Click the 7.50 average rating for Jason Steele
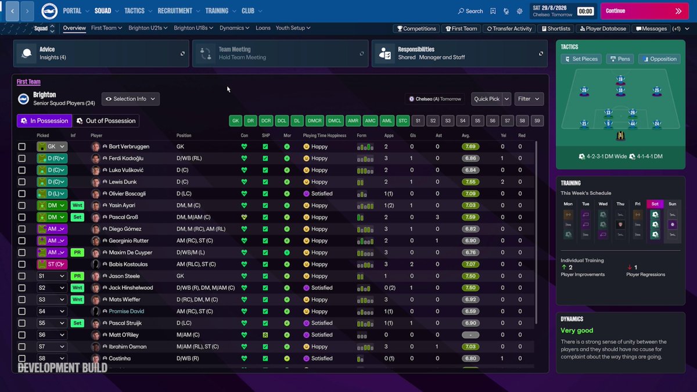This screenshot has height=392, width=697. click(x=470, y=276)
